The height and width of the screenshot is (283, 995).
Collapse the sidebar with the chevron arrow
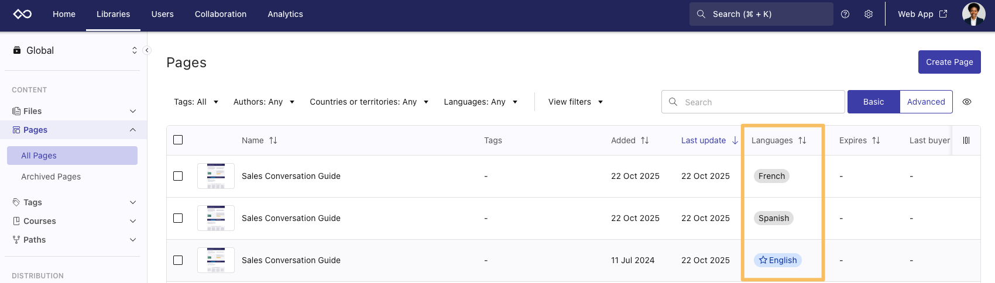(x=147, y=50)
